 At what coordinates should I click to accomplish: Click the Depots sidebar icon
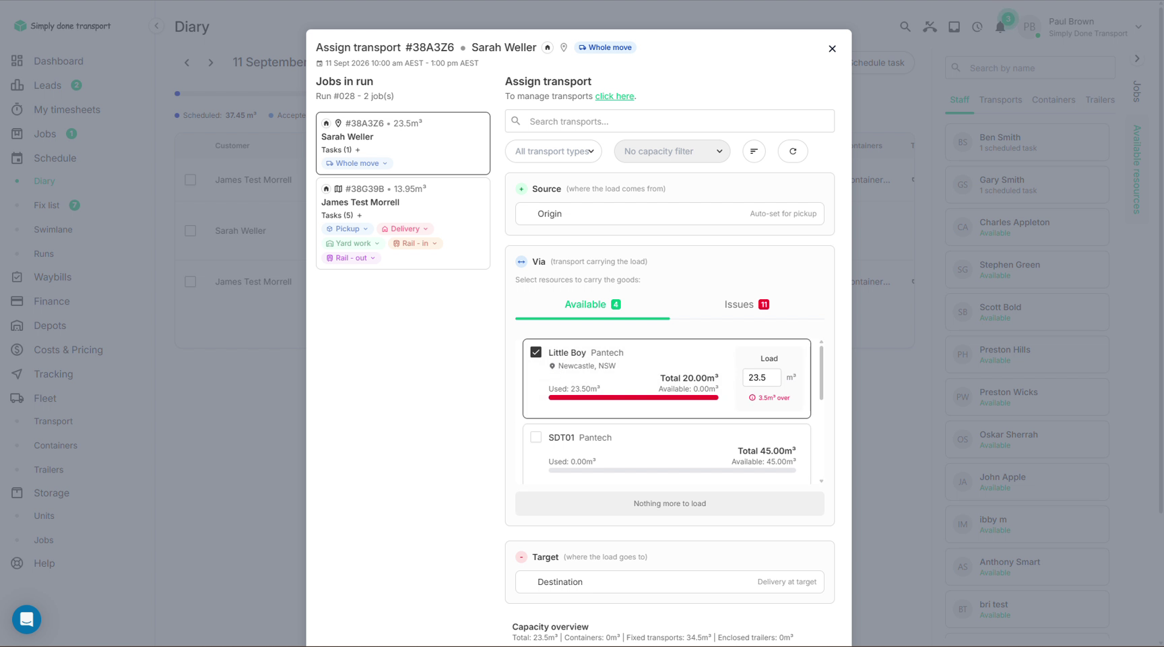pyautogui.click(x=17, y=326)
